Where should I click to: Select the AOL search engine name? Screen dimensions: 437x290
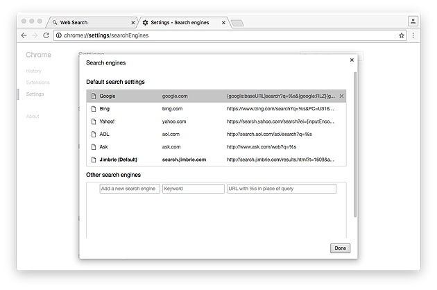pyautogui.click(x=104, y=134)
